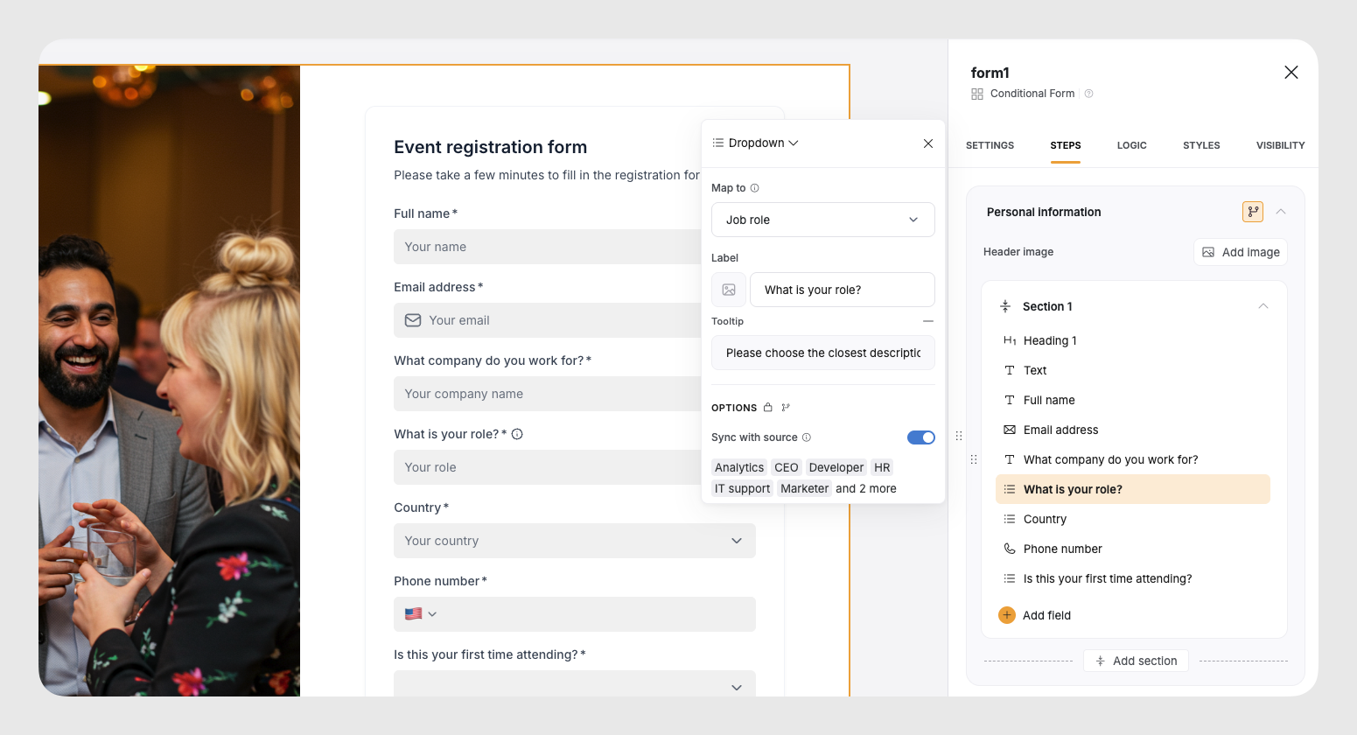Image resolution: width=1357 pixels, height=735 pixels.
Task: Click the Map to info icon
Action: point(755,188)
